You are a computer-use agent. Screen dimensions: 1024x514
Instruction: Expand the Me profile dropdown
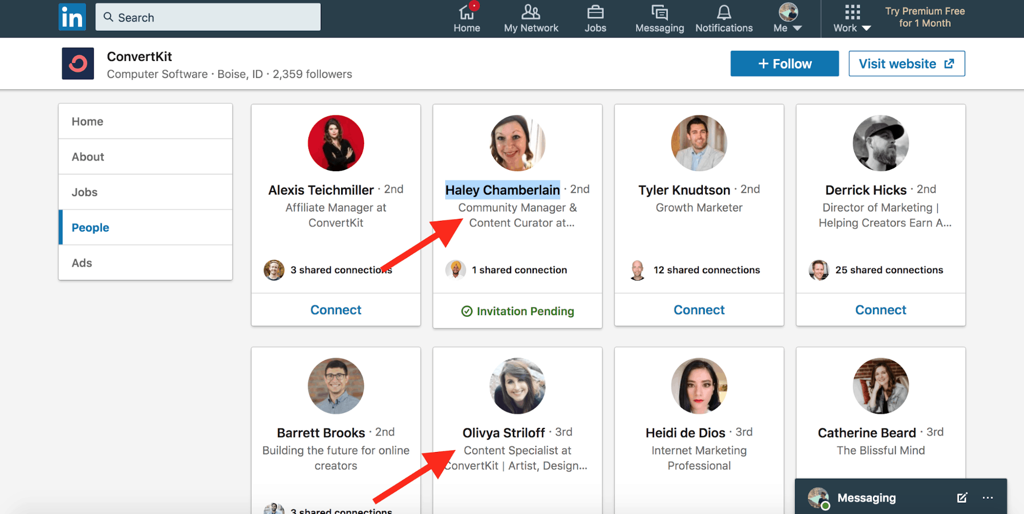click(x=788, y=18)
